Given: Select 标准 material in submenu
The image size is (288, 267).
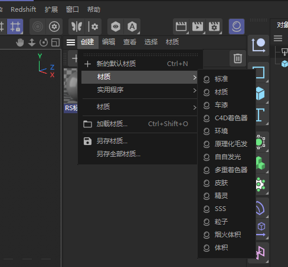Looking at the screenshot, I should point(227,79).
